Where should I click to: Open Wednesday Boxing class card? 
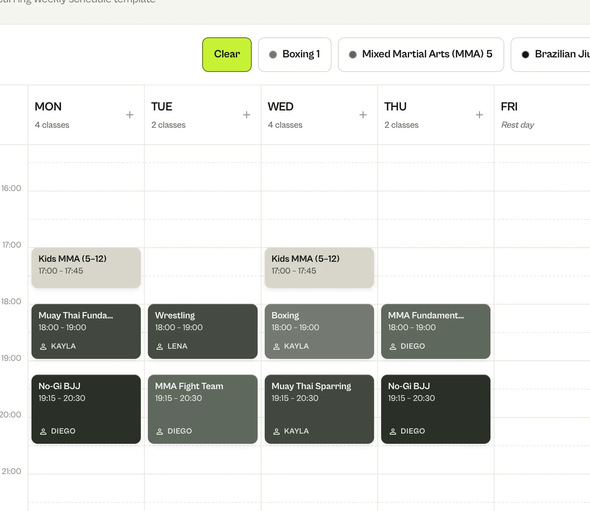coord(319,331)
